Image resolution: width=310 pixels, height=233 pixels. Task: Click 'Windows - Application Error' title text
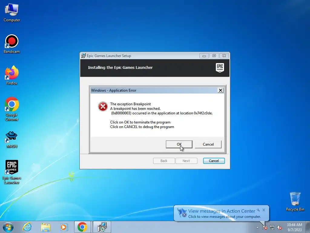tap(114, 90)
